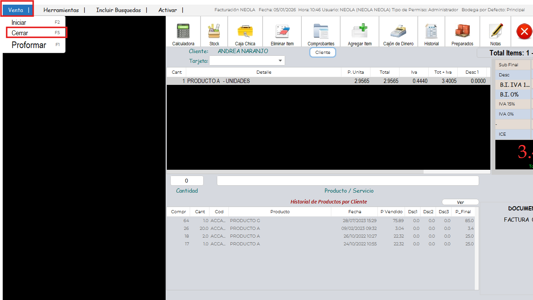Click the Ver button

point(460,202)
